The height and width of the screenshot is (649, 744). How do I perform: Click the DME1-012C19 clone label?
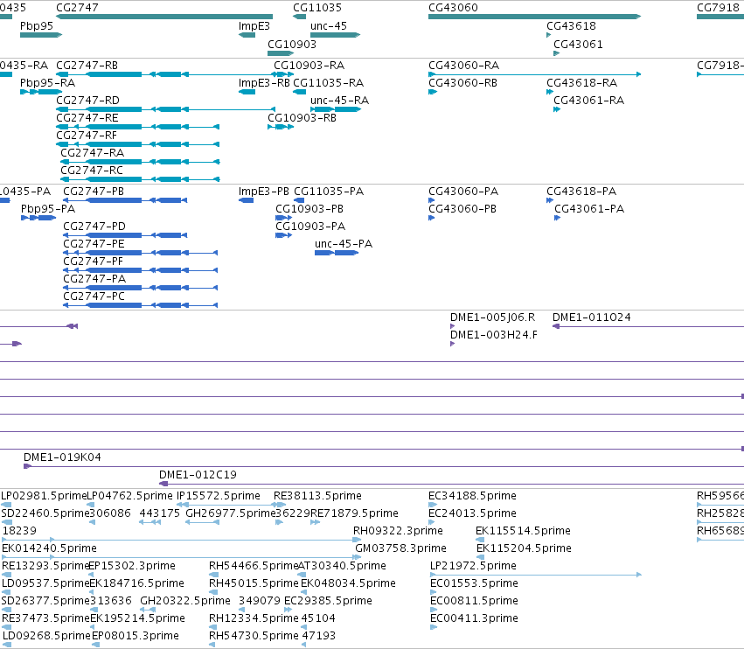point(198,475)
